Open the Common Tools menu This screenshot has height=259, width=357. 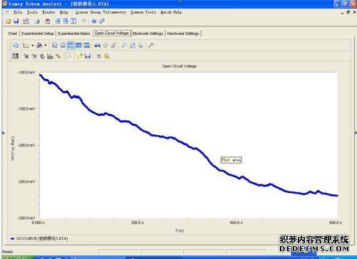pyautogui.click(x=143, y=12)
